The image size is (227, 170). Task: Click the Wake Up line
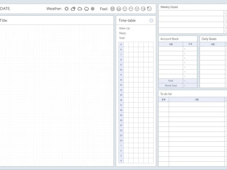[x=136, y=28]
